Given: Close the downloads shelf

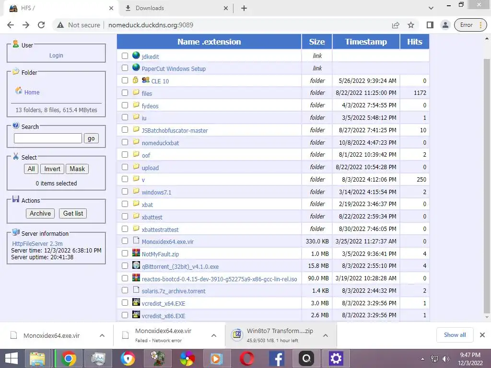Looking at the screenshot, I should click(482, 335).
